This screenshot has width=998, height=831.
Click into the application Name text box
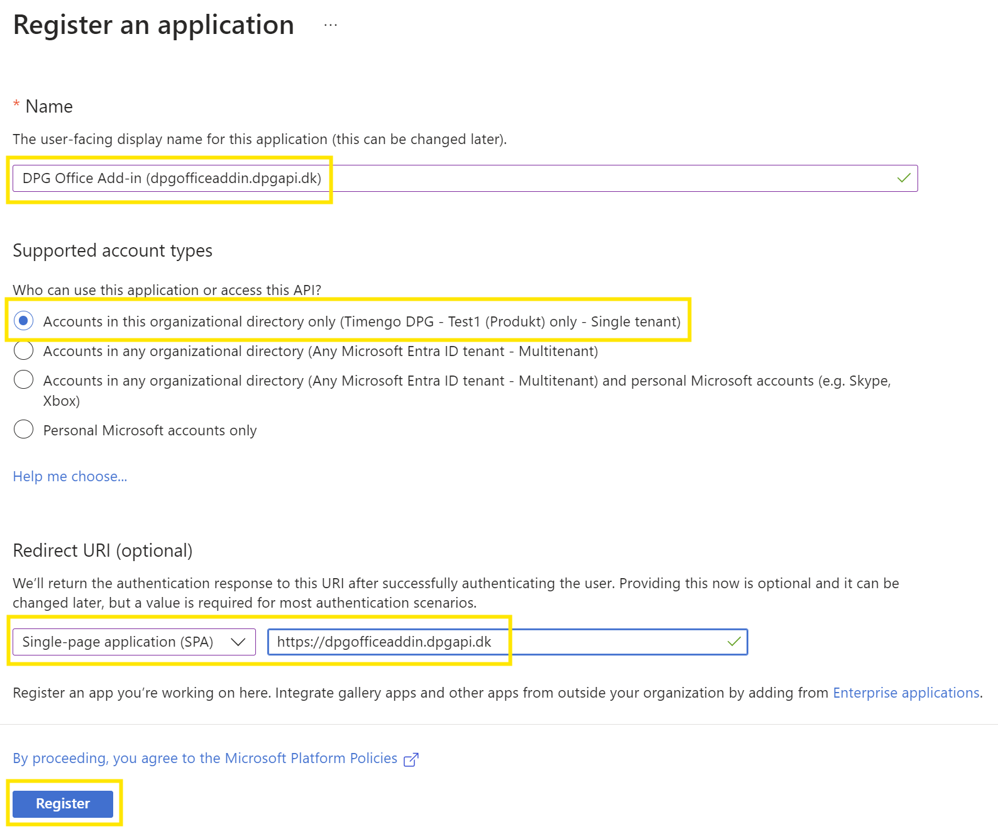(x=566, y=178)
